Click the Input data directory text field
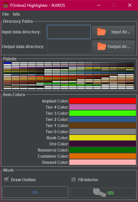138x202 pixels. click(x=69, y=32)
